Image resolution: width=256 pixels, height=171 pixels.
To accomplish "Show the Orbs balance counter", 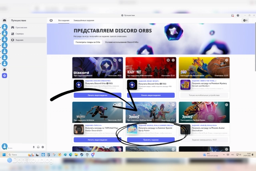I will coord(245,20).
